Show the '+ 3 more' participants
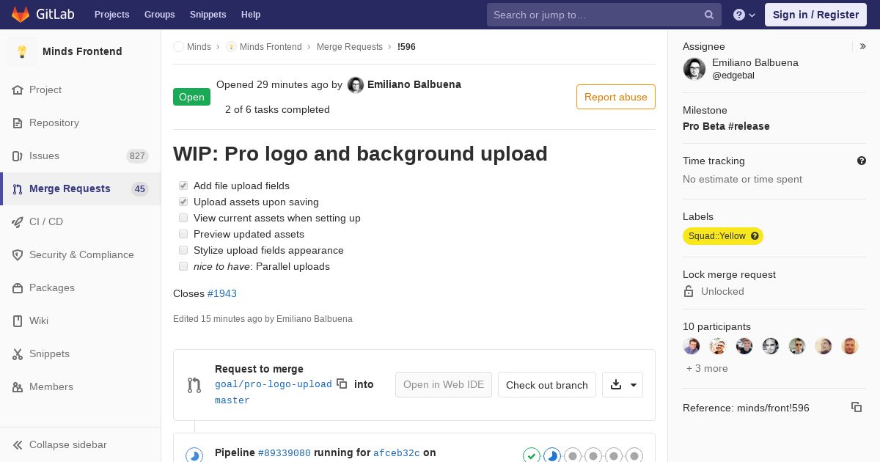This screenshot has width=880, height=462. pyautogui.click(x=707, y=368)
